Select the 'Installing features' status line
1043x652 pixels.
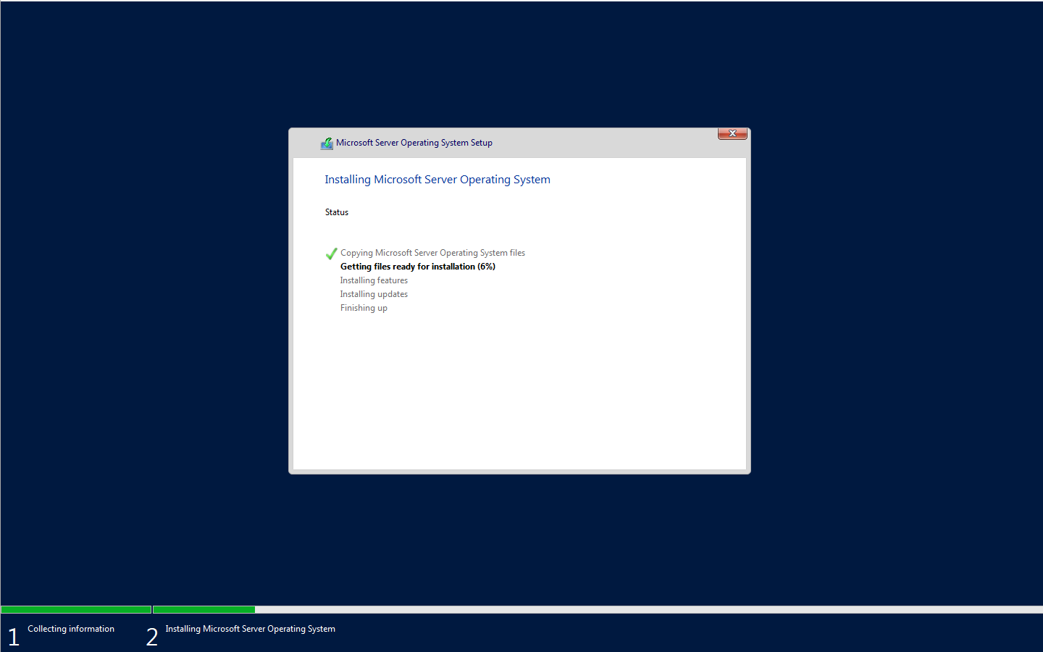pyautogui.click(x=374, y=280)
